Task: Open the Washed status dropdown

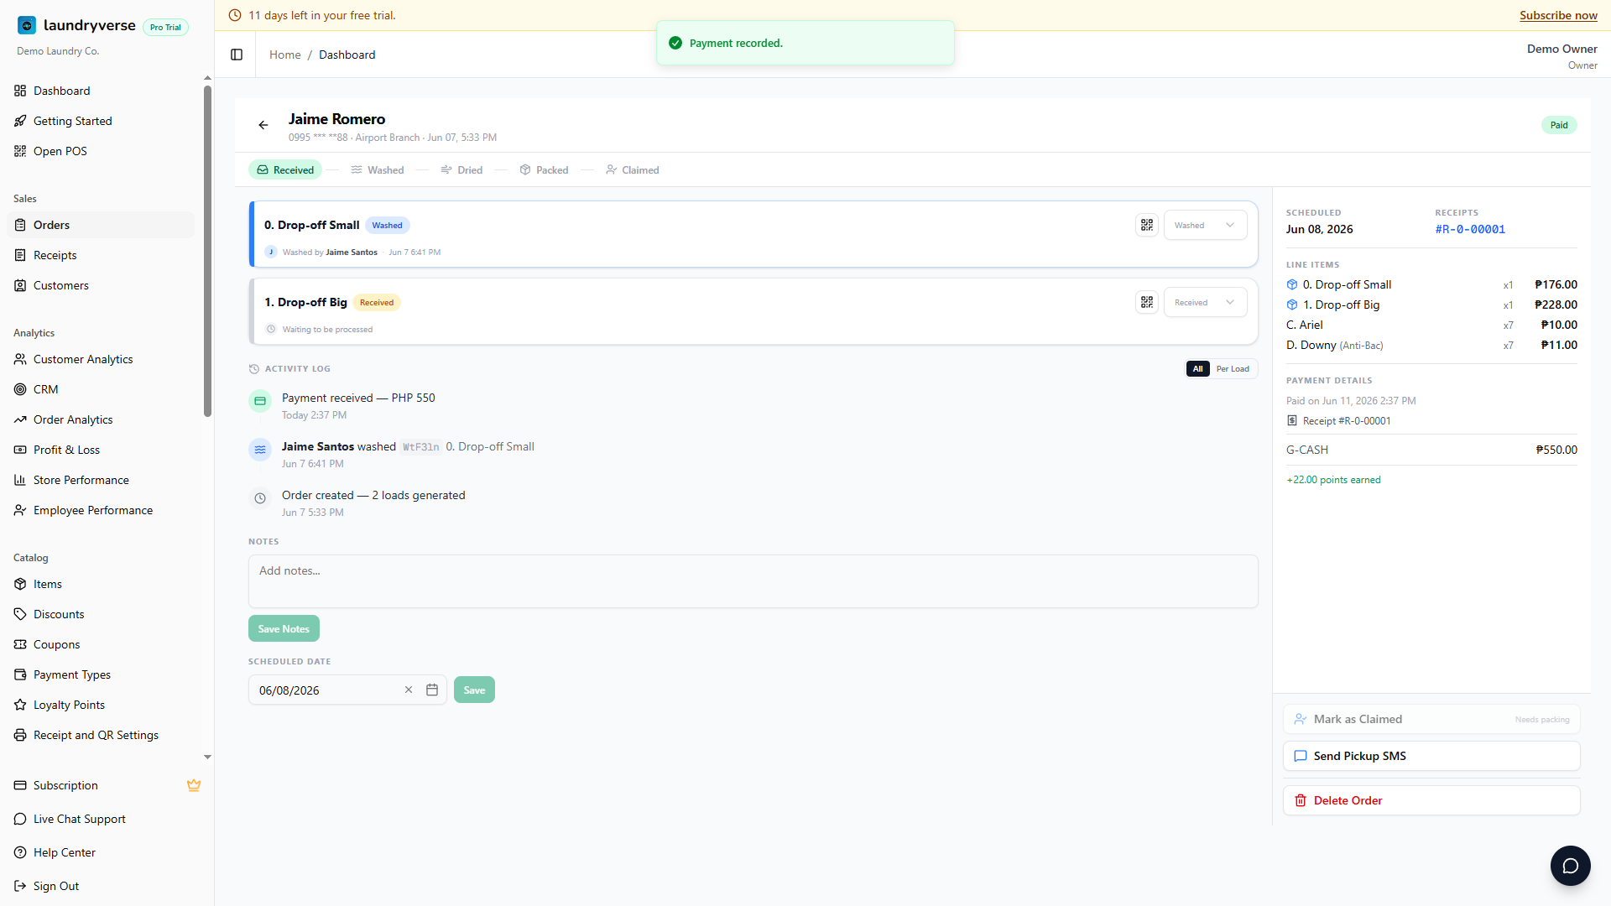Action: [1205, 225]
